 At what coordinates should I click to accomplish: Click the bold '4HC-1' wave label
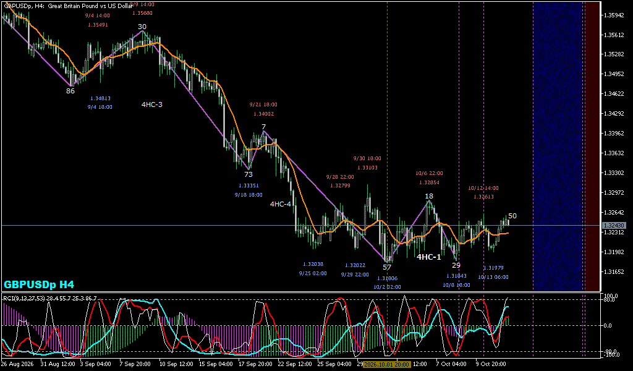tap(429, 257)
